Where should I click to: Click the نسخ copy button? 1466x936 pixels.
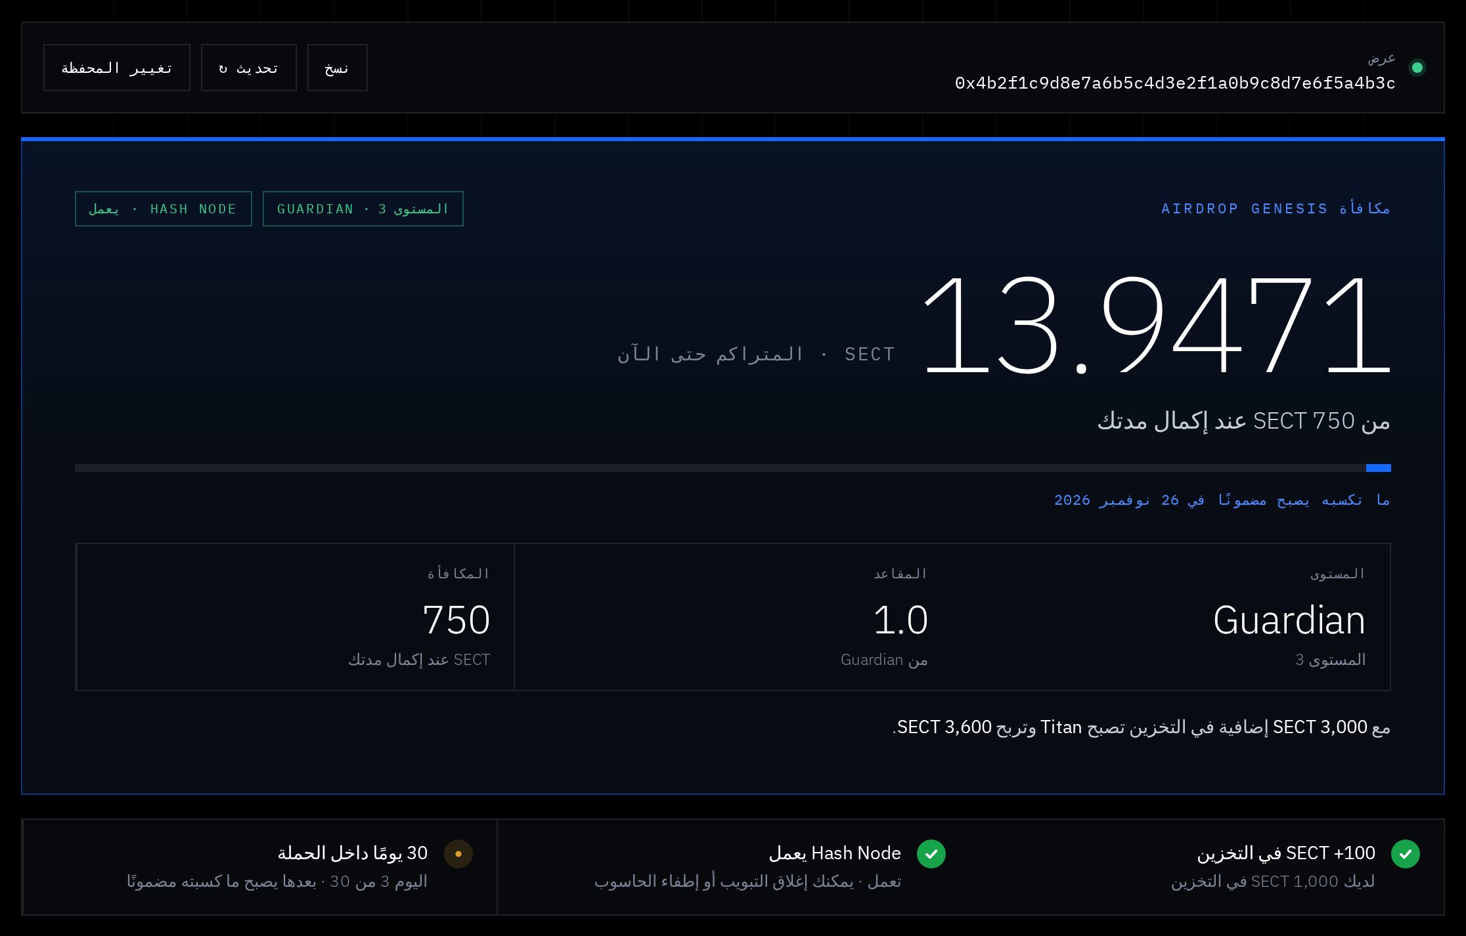click(x=337, y=68)
